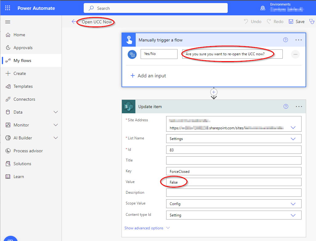This screenshot has width=316, height=241.
Task: Click Show advanced options link
Action: click(x=144, y=228)
